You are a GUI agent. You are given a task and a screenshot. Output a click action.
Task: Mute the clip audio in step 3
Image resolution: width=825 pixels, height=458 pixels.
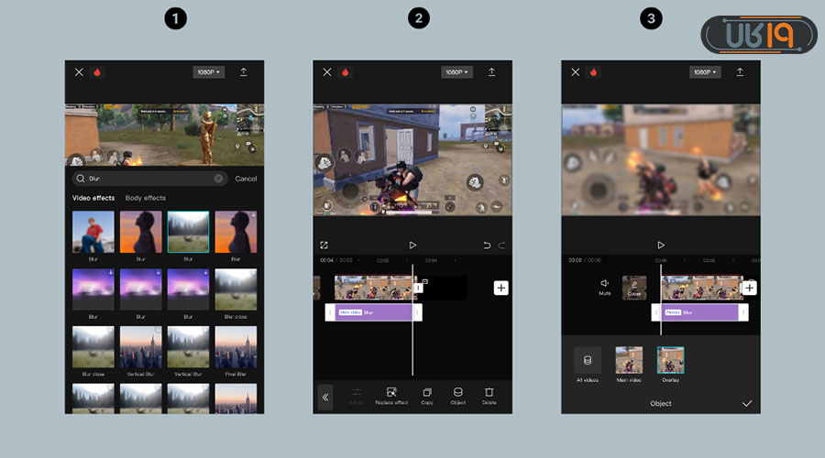[x=604, y=287]
